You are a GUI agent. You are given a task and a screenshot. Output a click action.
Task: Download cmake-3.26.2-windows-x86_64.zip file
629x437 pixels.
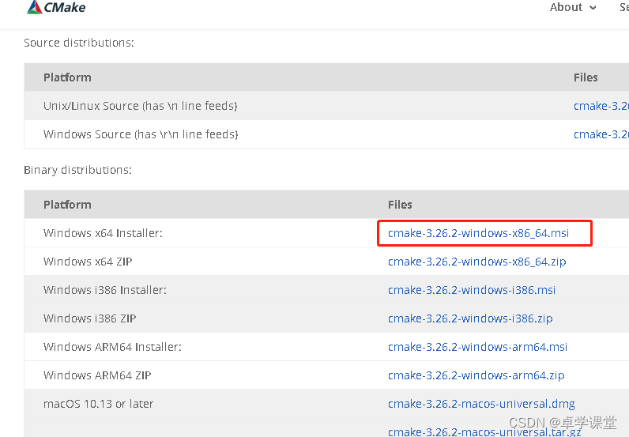pyautogui.click(x=477, y=262)
